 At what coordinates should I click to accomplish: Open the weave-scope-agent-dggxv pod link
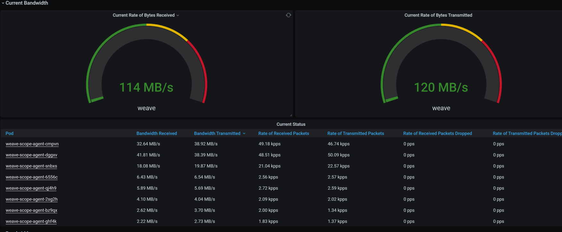pos(31,155)
